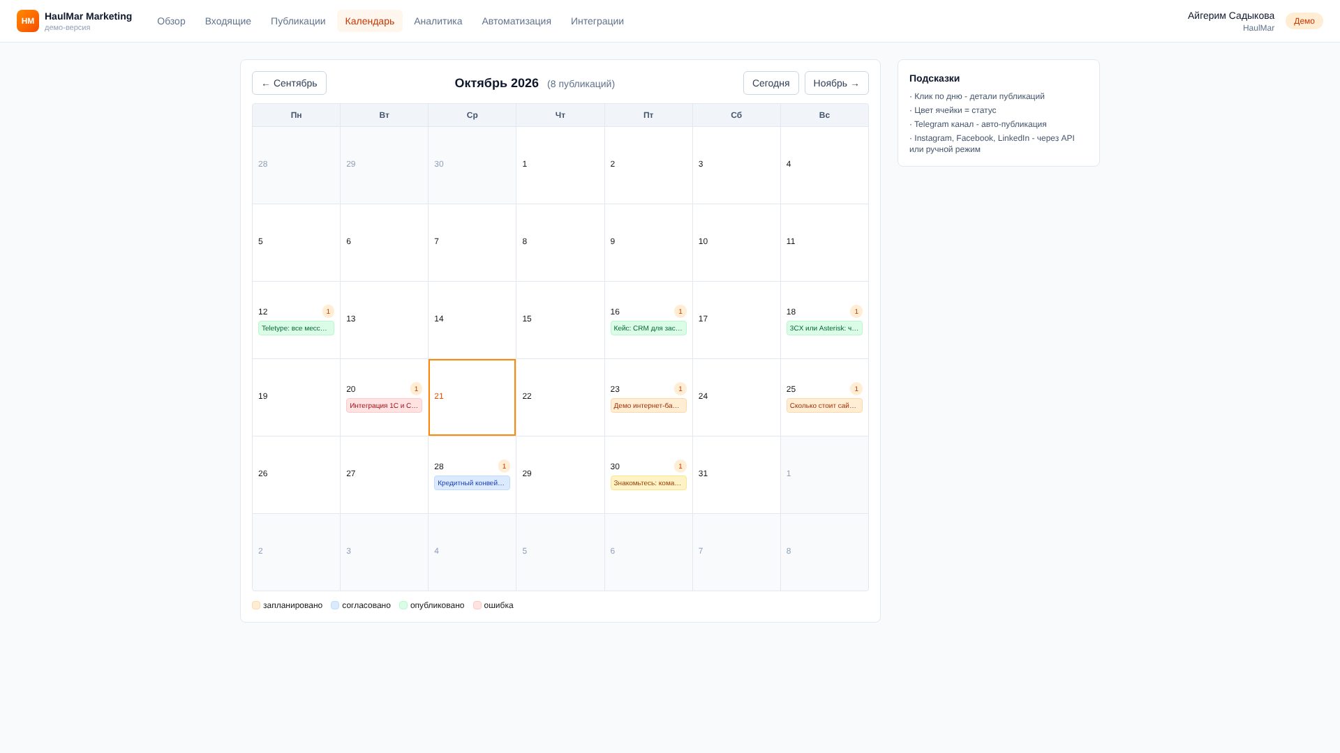Click the Демо badge

coord(1304,21)
